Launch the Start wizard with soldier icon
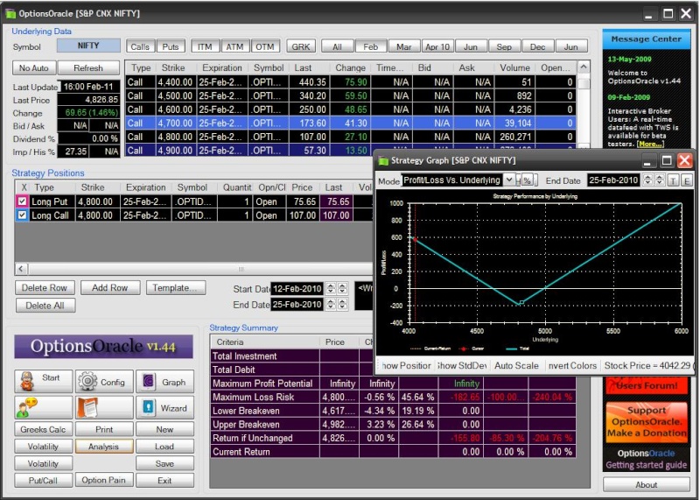700x500 pixels. click(x=43, y=381)
